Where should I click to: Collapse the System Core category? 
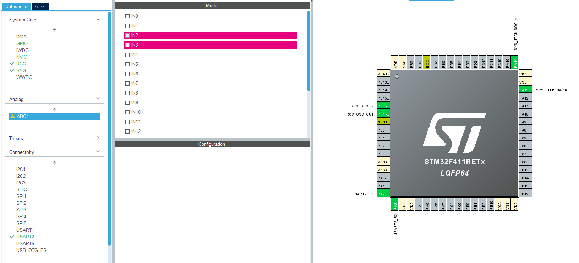98,19
